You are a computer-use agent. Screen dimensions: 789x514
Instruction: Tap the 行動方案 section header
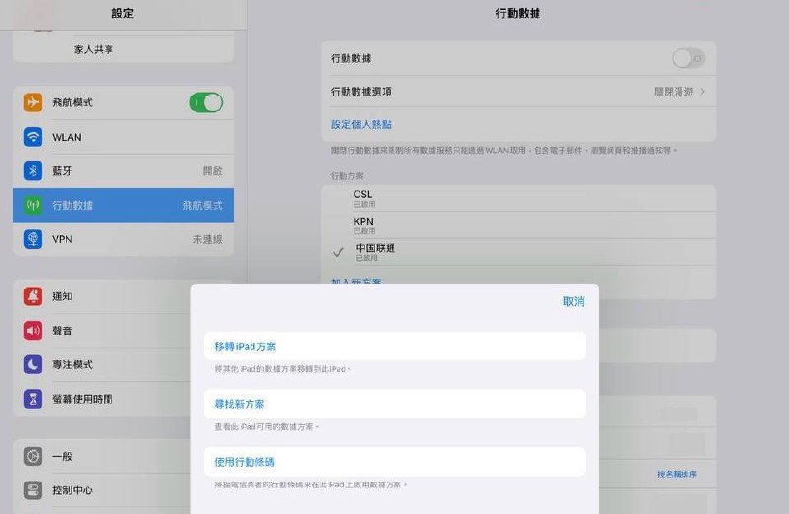coord(347,176)
